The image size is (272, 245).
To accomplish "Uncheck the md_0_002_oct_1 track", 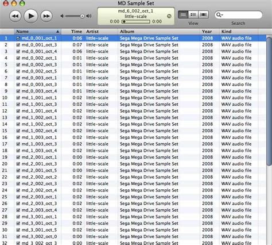I will pos(18,58).
